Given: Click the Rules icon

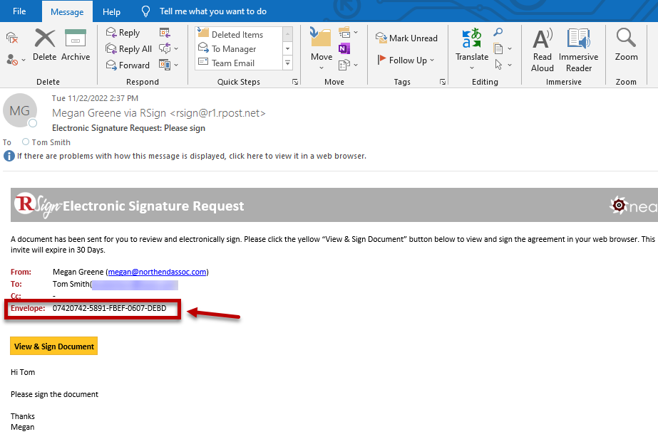Looking at the screenshot, I should pyautogui.click(x=344, y=32).
